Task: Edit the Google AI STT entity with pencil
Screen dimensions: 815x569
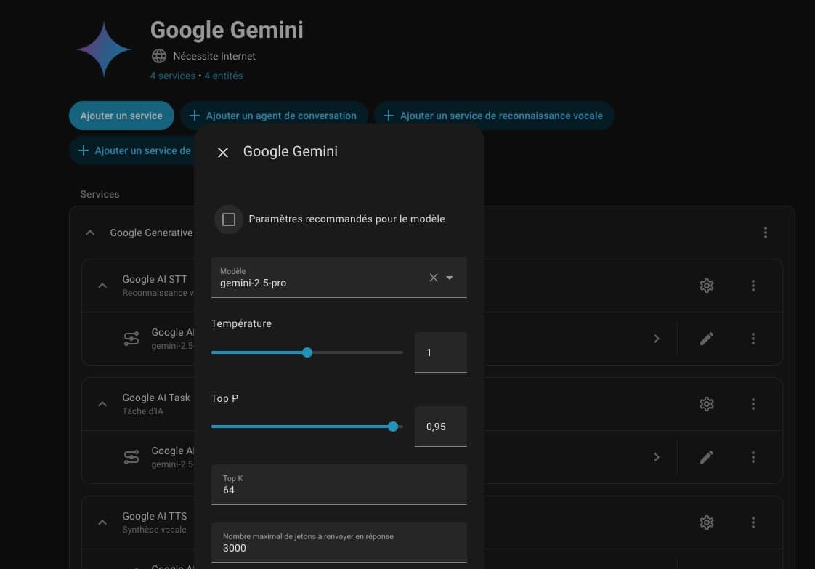Action: [x=706, y=339]
